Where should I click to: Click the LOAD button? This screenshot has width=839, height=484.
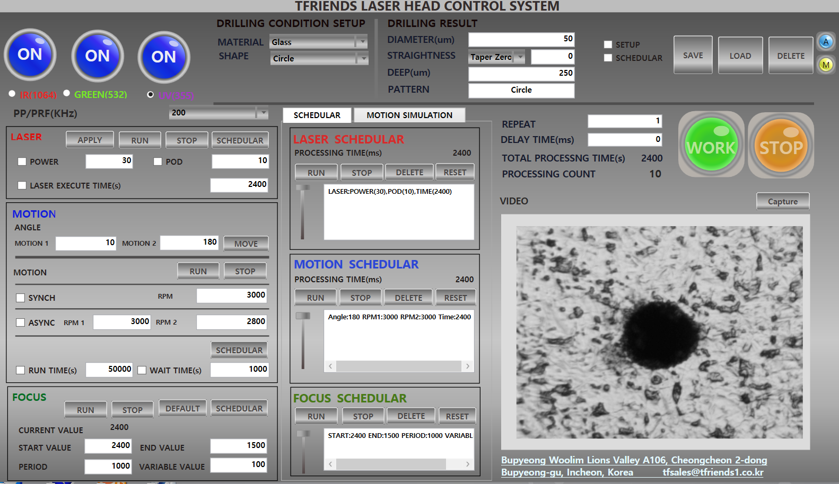tap(740, 55)
